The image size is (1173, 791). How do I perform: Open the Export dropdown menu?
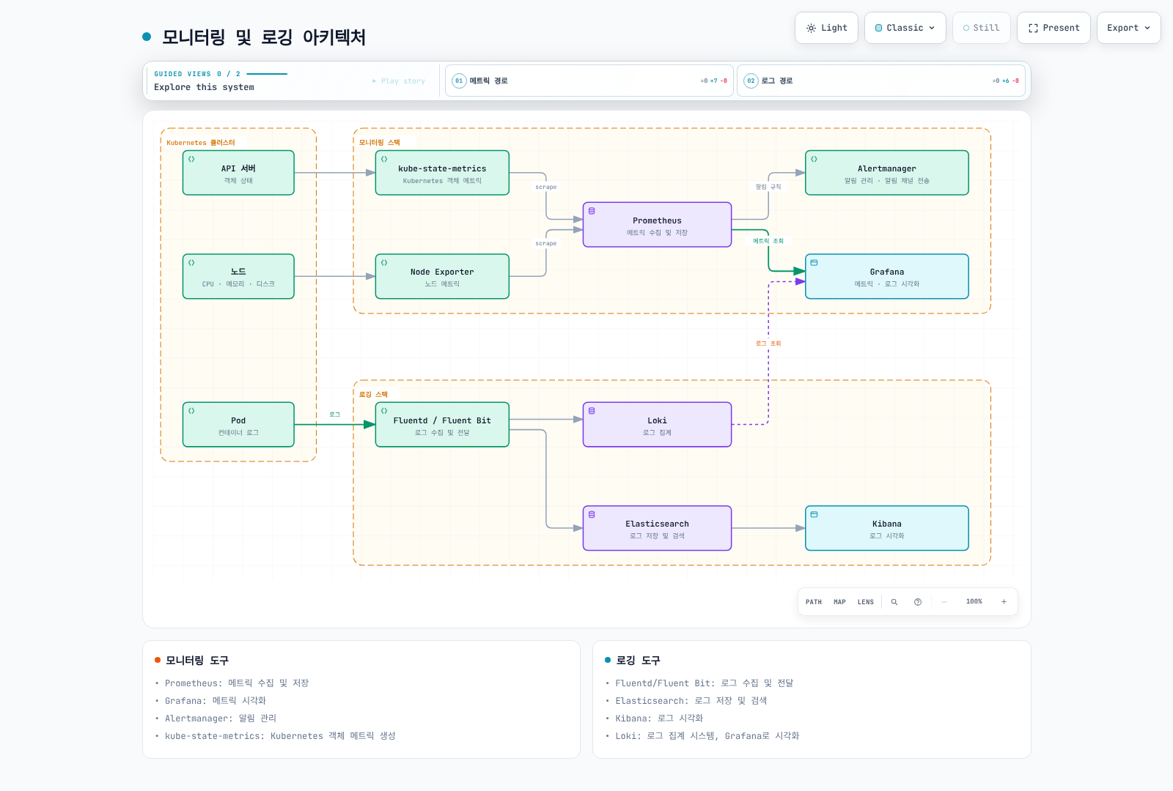[x=1128, y=28]
